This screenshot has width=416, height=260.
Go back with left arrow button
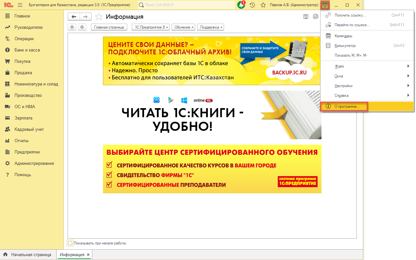pyautogui.click(x=74, y=17)
